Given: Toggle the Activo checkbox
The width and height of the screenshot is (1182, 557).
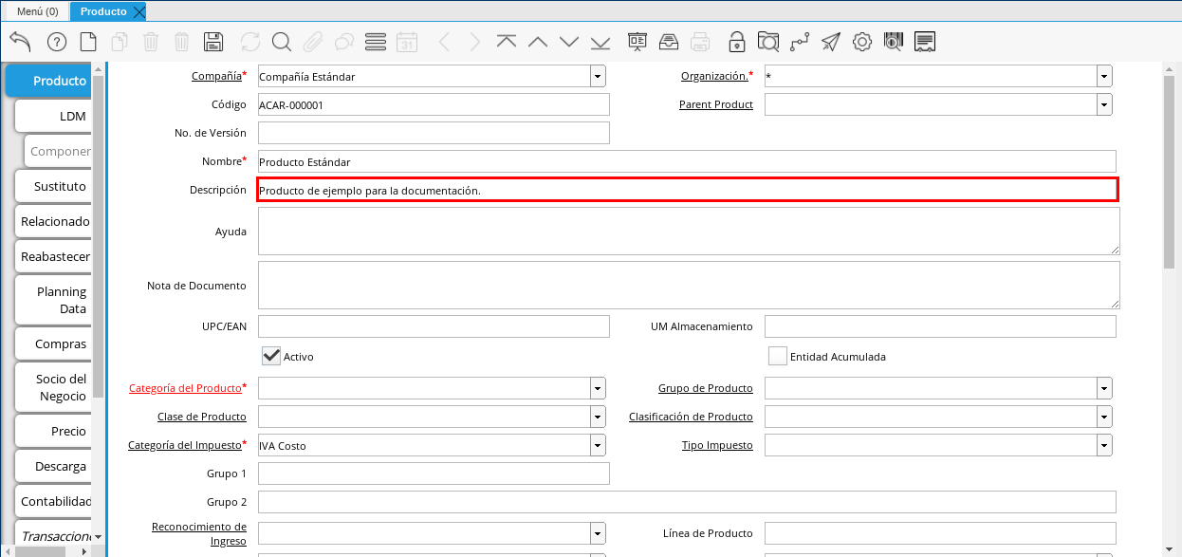Looking at the screenshot, I should [271, 356].
